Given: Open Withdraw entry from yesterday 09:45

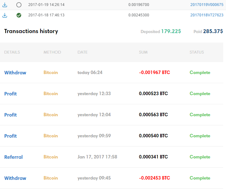Looking at the screenshot, I should tap(15, 178).
